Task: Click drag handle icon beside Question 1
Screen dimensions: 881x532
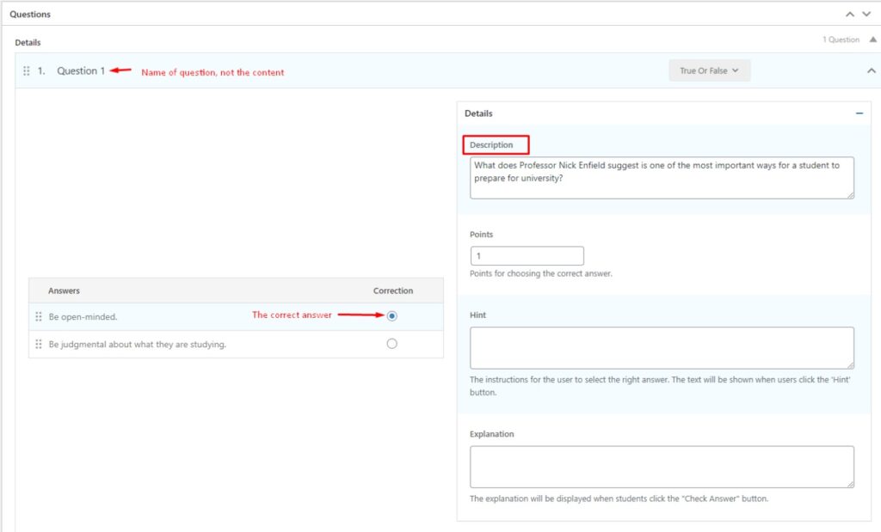Action: [27, 71]
